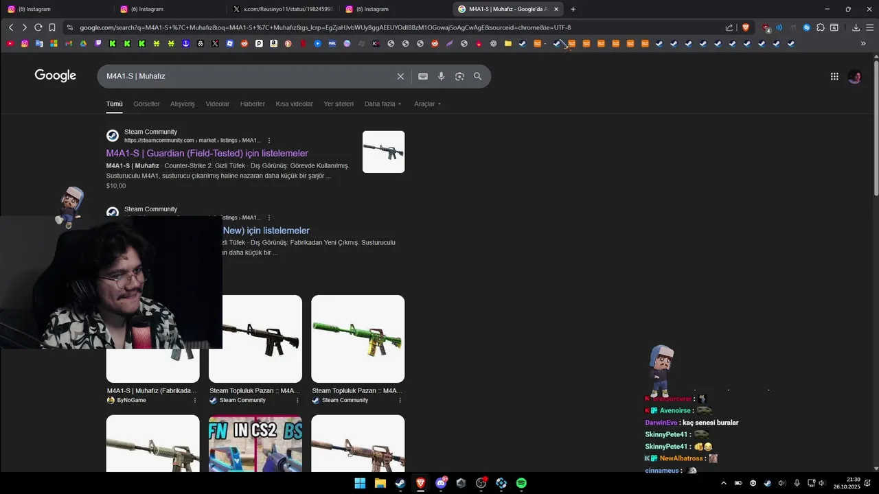Switch to the Görseller tab
This screenshot has height=494, width=879.
pyautogui.click(x=146, y=104)
